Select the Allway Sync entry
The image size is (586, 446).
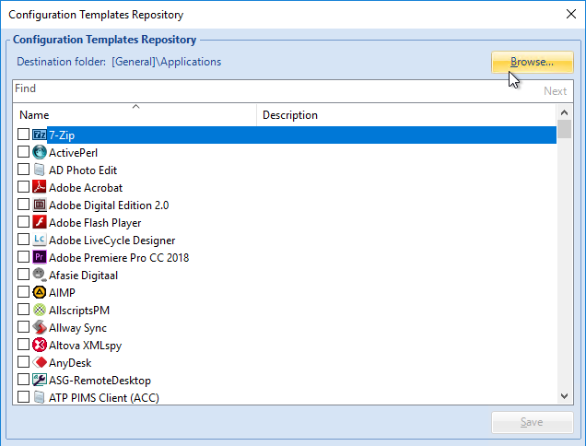coord(77,328)
